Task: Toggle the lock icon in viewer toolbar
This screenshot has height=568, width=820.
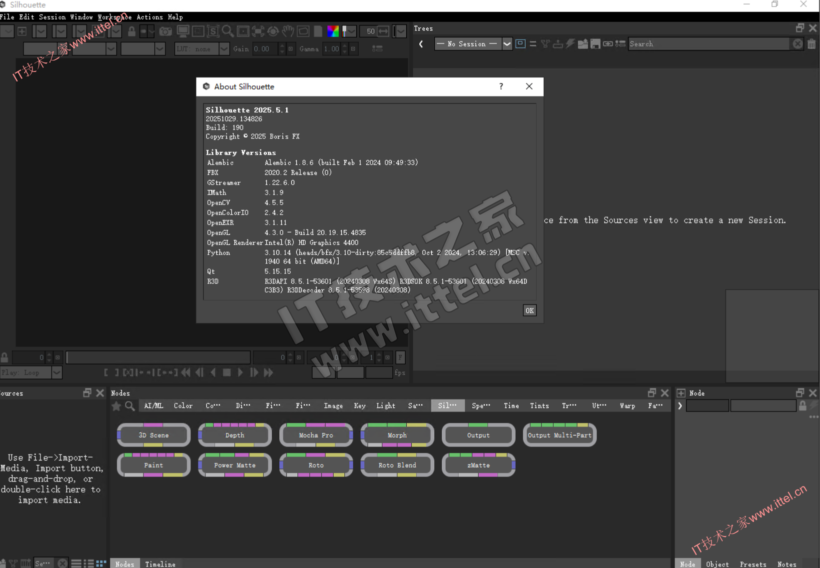Action: click(131, 31)
